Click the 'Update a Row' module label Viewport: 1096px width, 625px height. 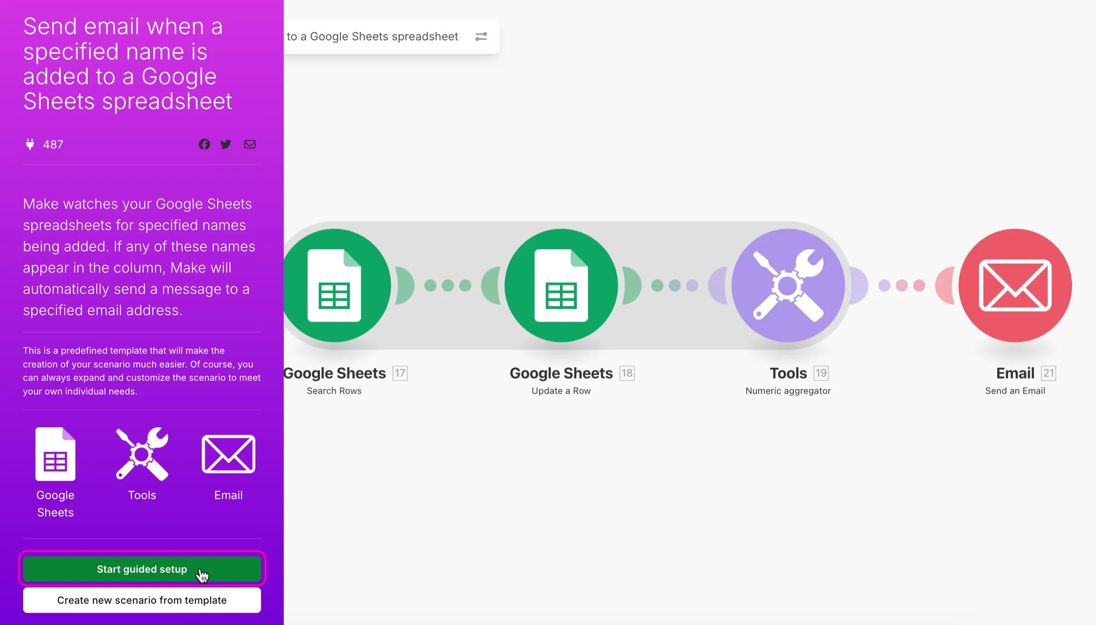[x=561, y=391]
